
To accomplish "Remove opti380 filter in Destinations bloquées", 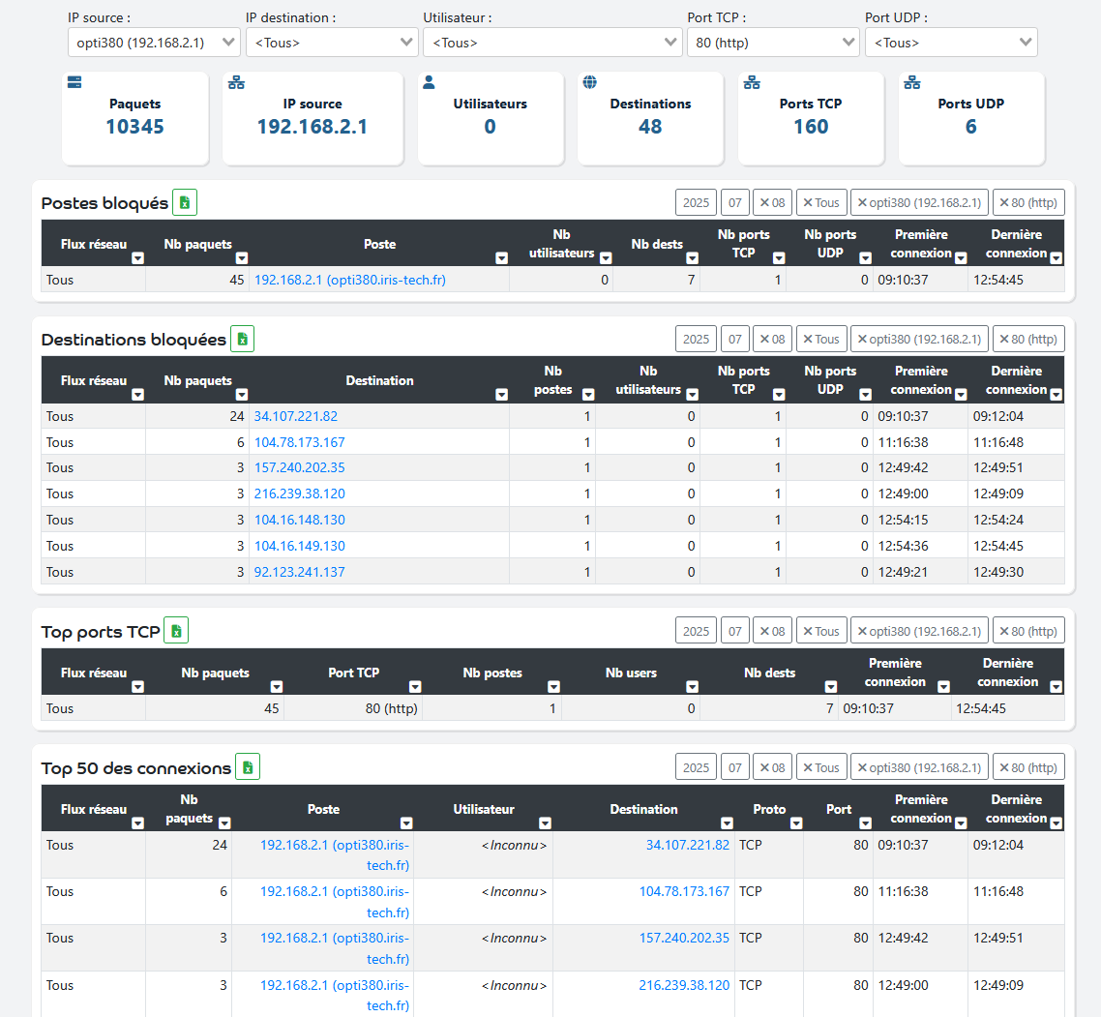I will [919, 339].
